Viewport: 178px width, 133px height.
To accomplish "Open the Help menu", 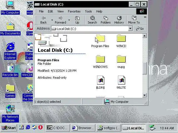I will coord(99,11).
